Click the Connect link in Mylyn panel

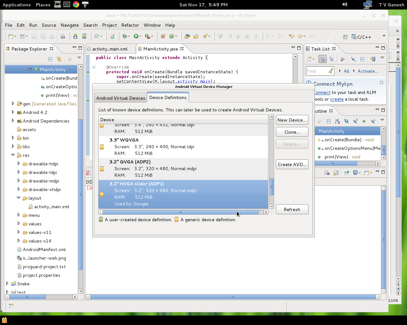point(322,92)
